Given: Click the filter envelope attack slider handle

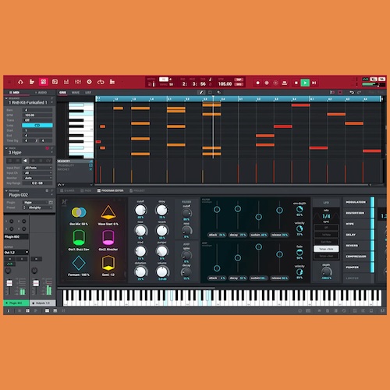Looking at the screenshot, I should (217, 209).
